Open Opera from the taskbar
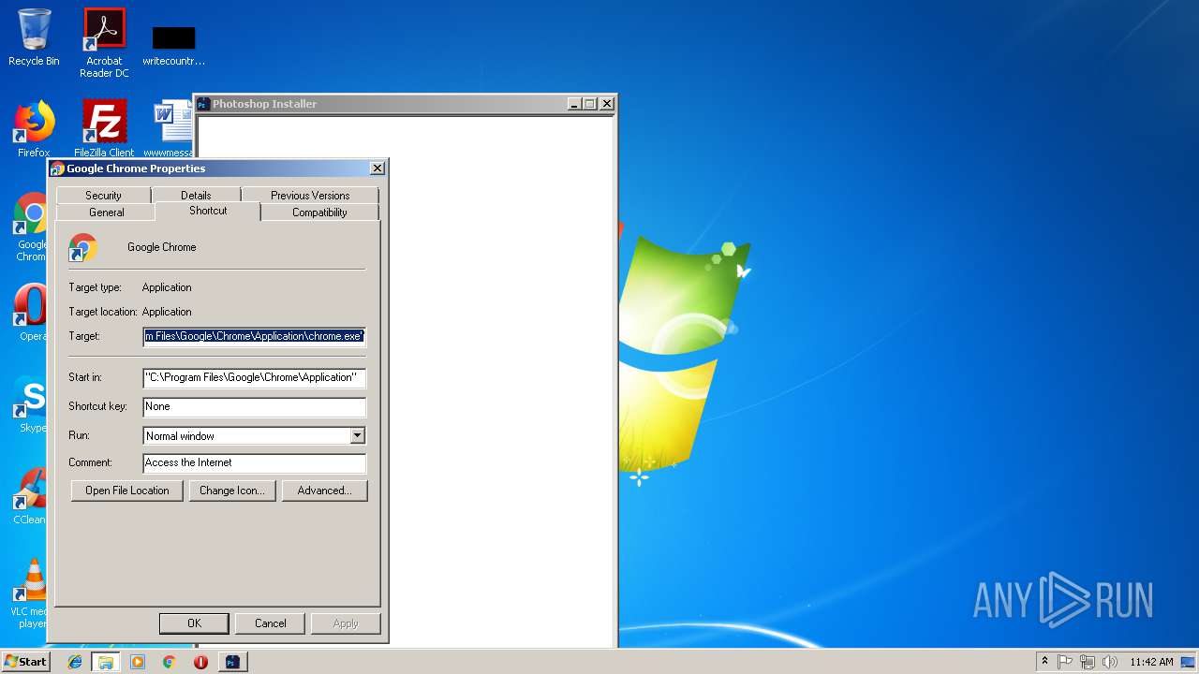Image resolution: width=1199 pixels, height=674 pixels. tap(200, 662)
